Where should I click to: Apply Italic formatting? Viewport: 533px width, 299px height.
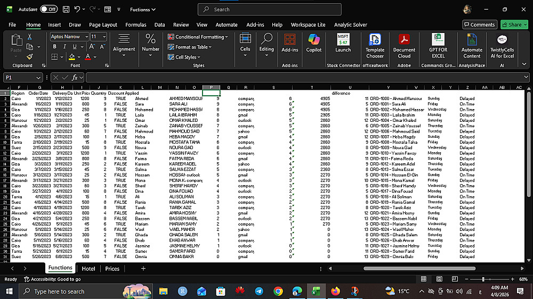click(x=64, y=47)
